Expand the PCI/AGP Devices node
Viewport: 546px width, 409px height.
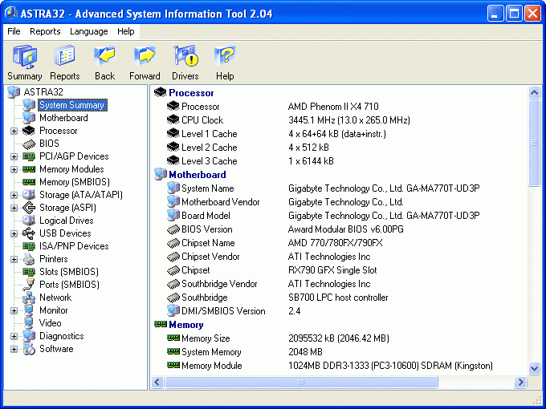14,156
